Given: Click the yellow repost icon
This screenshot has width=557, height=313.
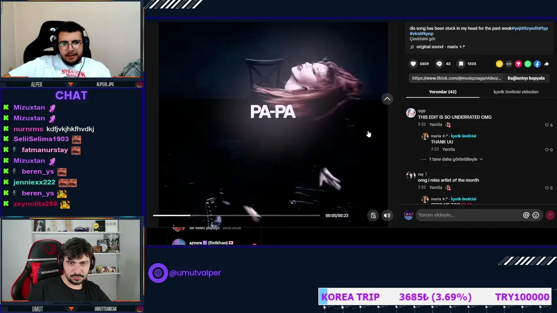Looking at the screenshot, I should pyautogui.click(x=499, y=64).
